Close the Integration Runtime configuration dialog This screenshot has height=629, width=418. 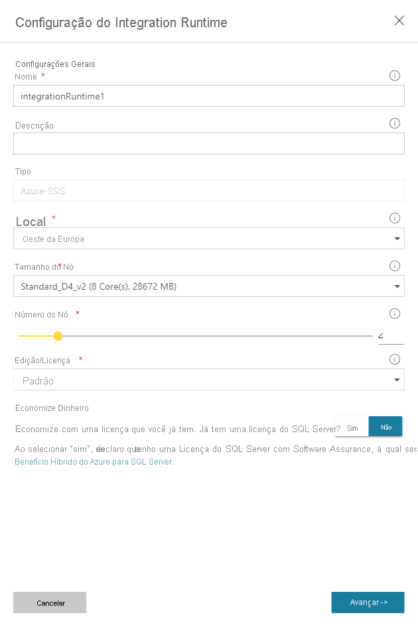click(x=399, y=21)
